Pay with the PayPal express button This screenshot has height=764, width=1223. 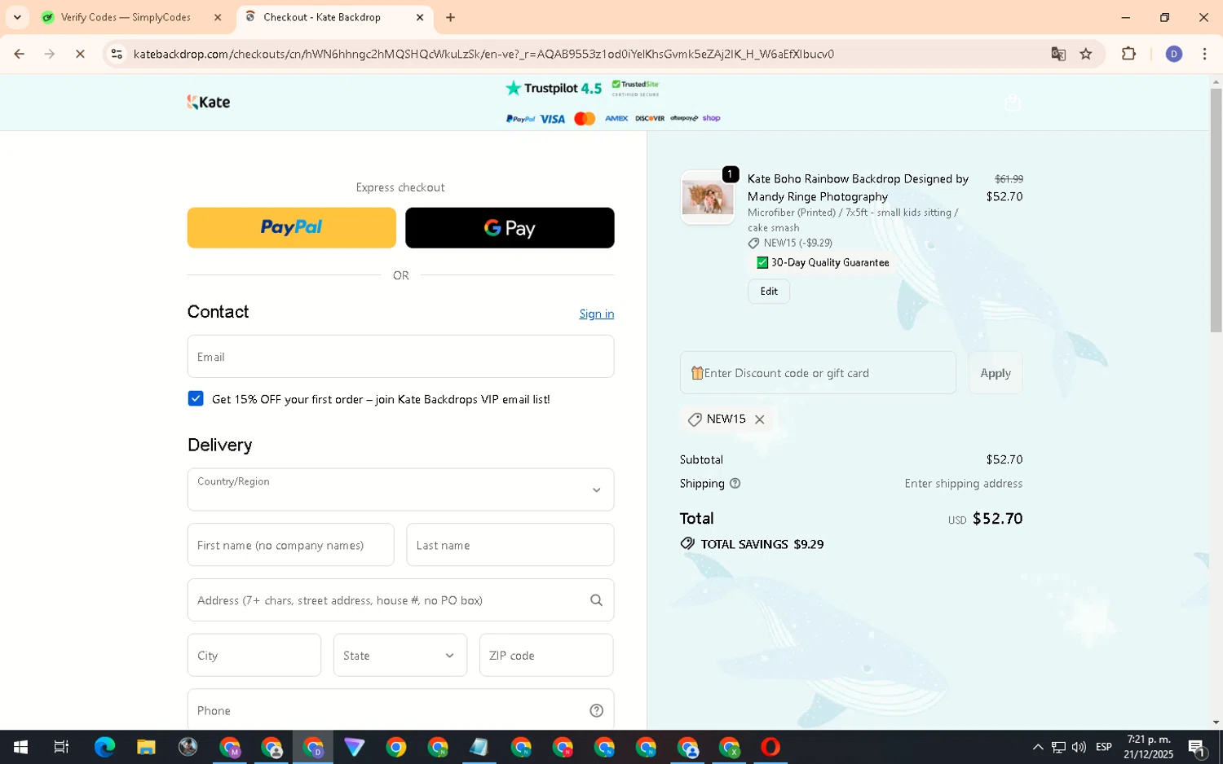(x=292, y=228)
